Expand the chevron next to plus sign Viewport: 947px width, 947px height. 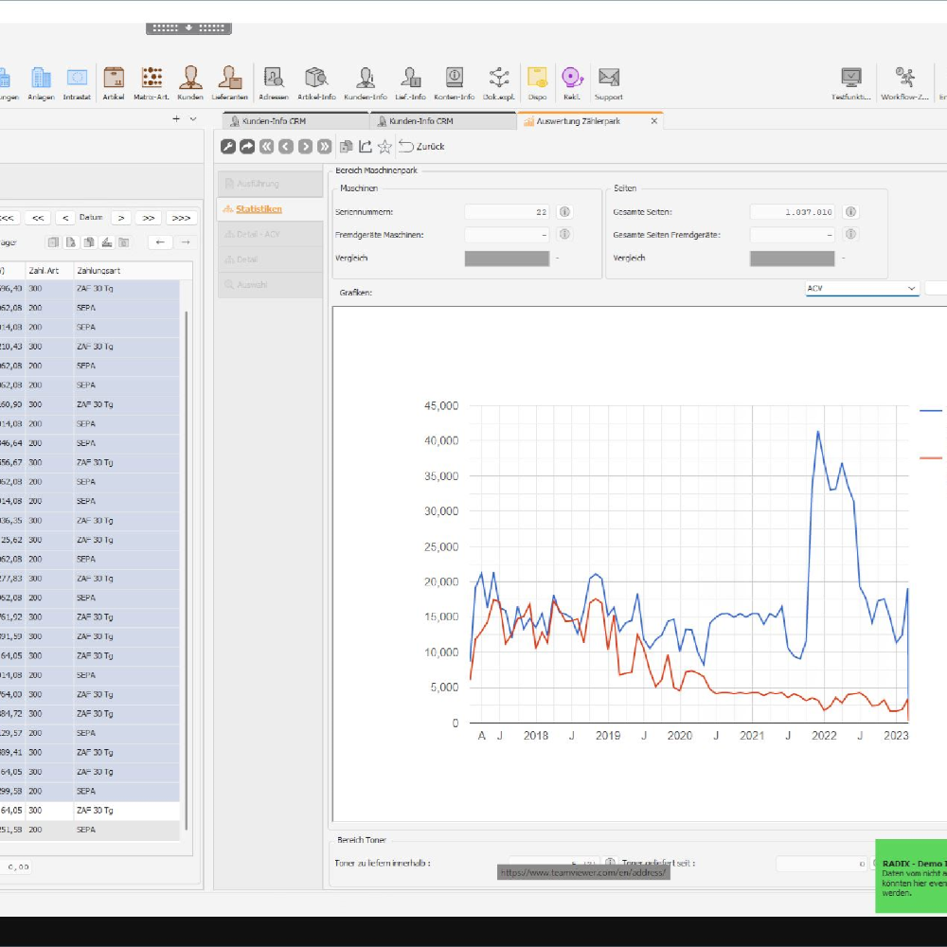(193, 119)
